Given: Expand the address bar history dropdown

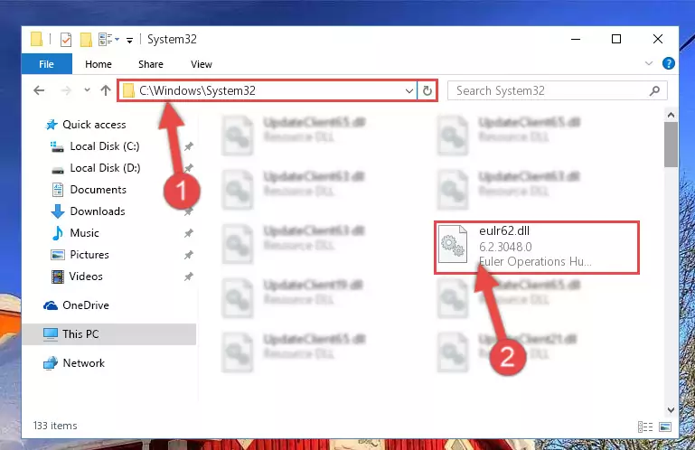Looking at the screenshot, I should pyautogui.click(x=409, y=91).
